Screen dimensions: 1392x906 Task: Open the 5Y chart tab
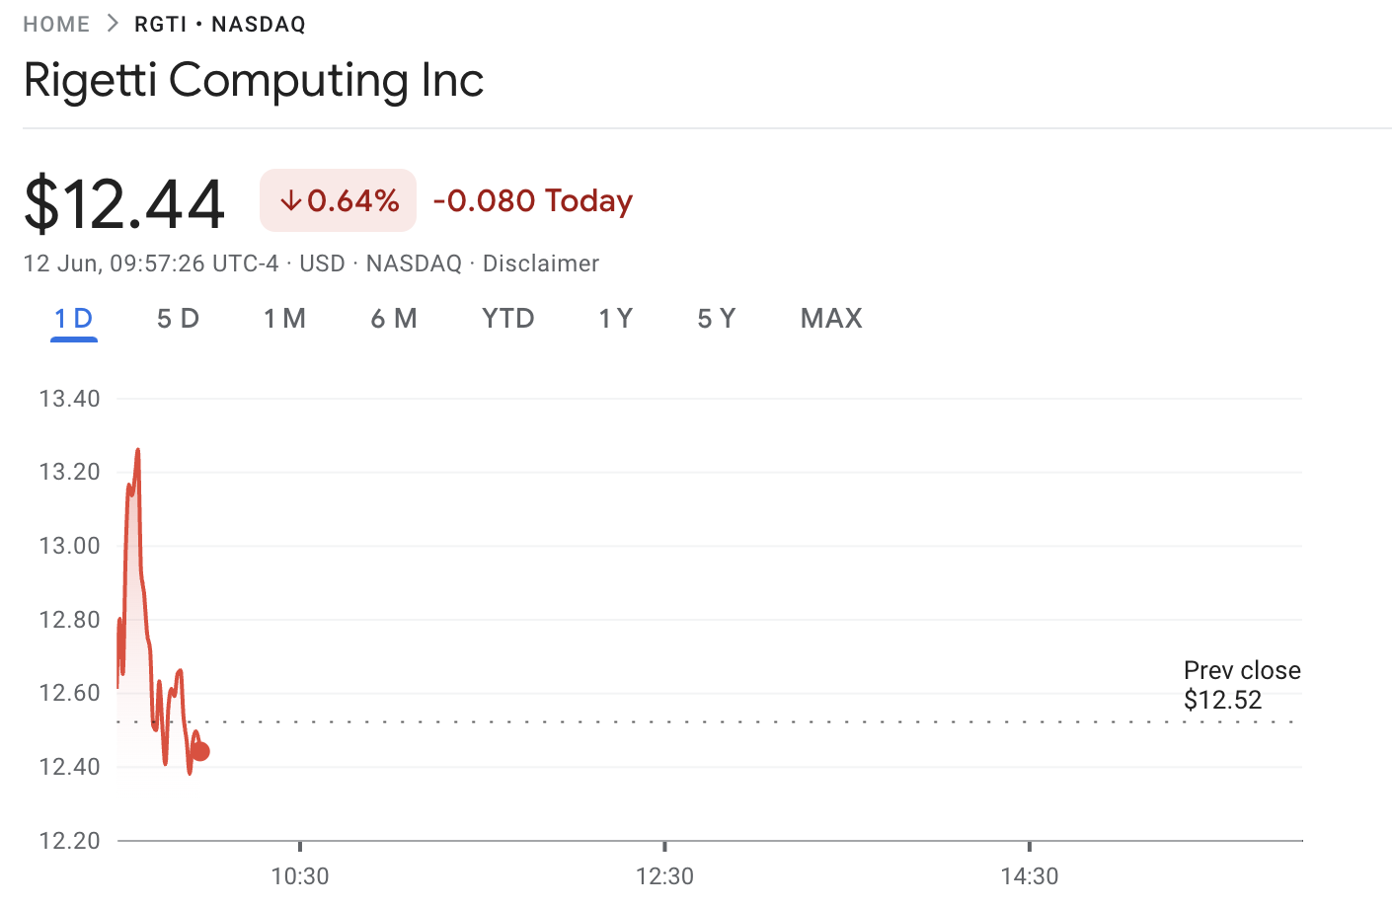[x=717, y=319]
